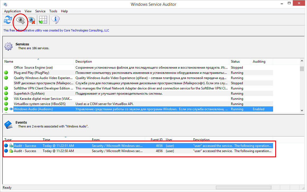The height and width of the screenshot is (192, 307).
Task: Open the Tools menu
Action: (x=53, y=11)
